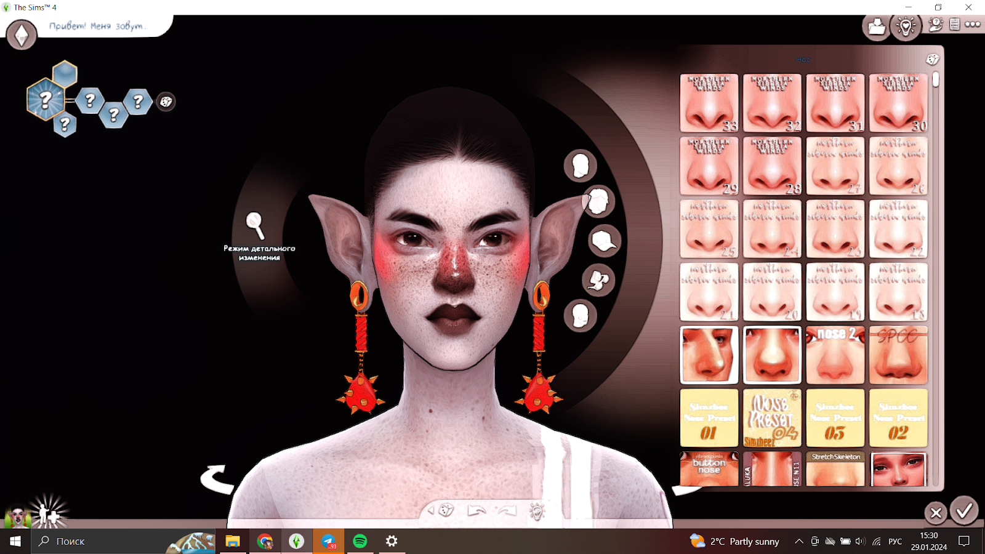Choose Northern Siberia Winds nose 33
985x554 pixels.
tap(709, 103)
